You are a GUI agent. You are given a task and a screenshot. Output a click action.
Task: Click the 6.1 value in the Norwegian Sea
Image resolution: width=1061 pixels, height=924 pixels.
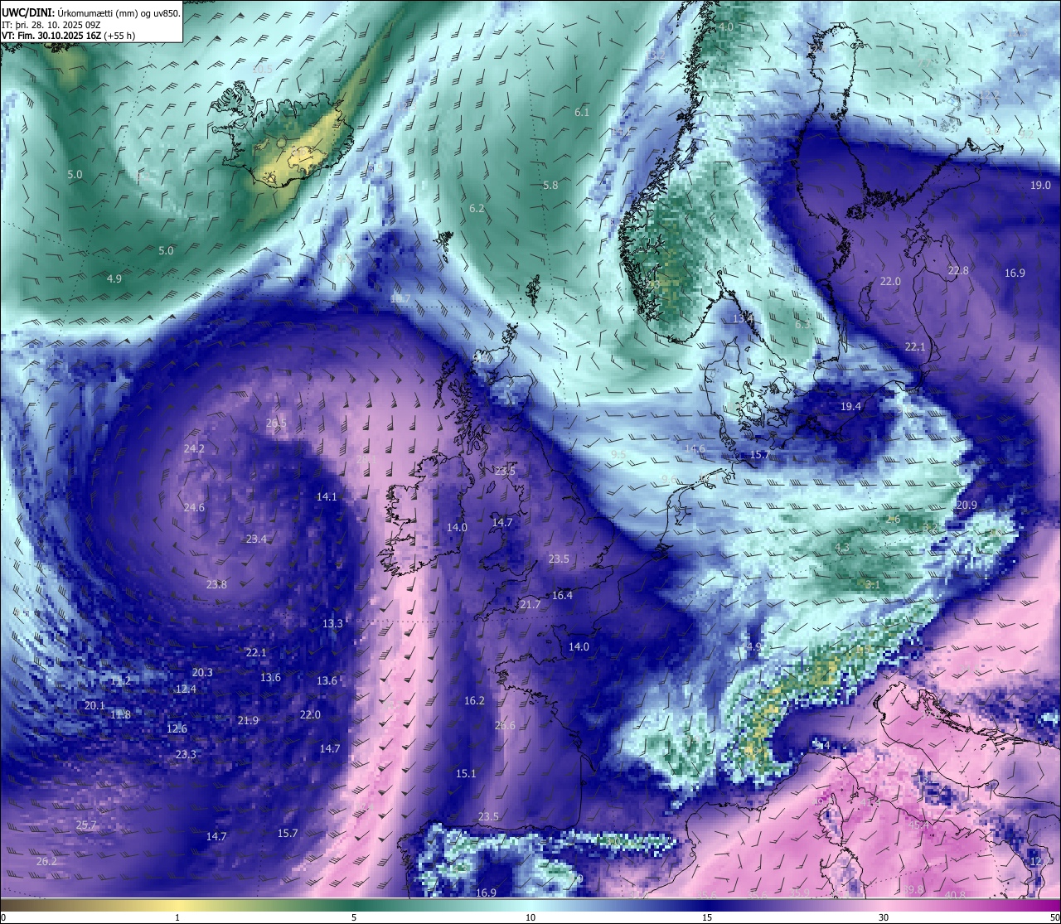[x=582, y=112]
